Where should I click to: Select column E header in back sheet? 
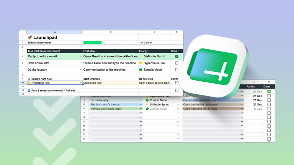269,82
